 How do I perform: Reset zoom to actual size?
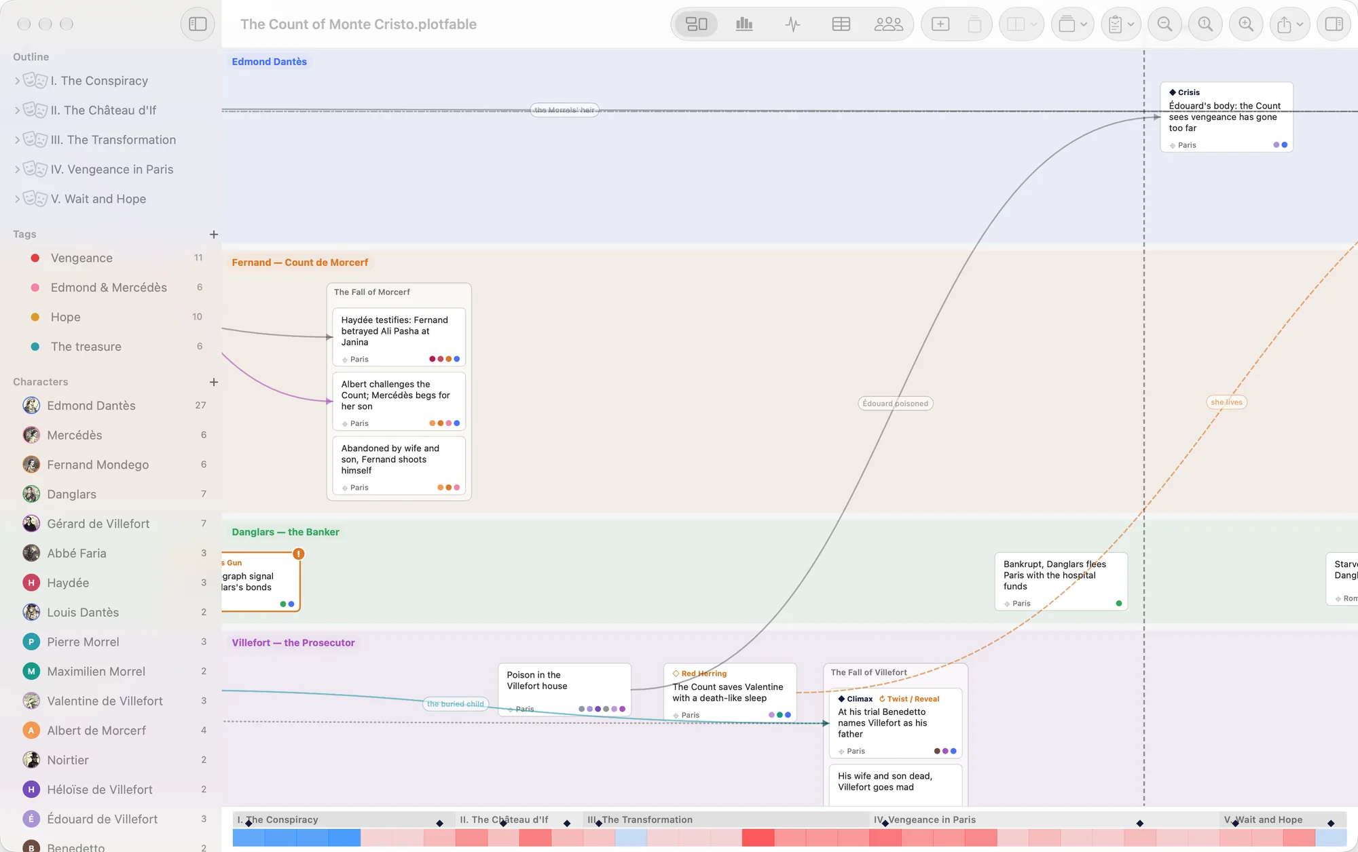pos(1206,24)
